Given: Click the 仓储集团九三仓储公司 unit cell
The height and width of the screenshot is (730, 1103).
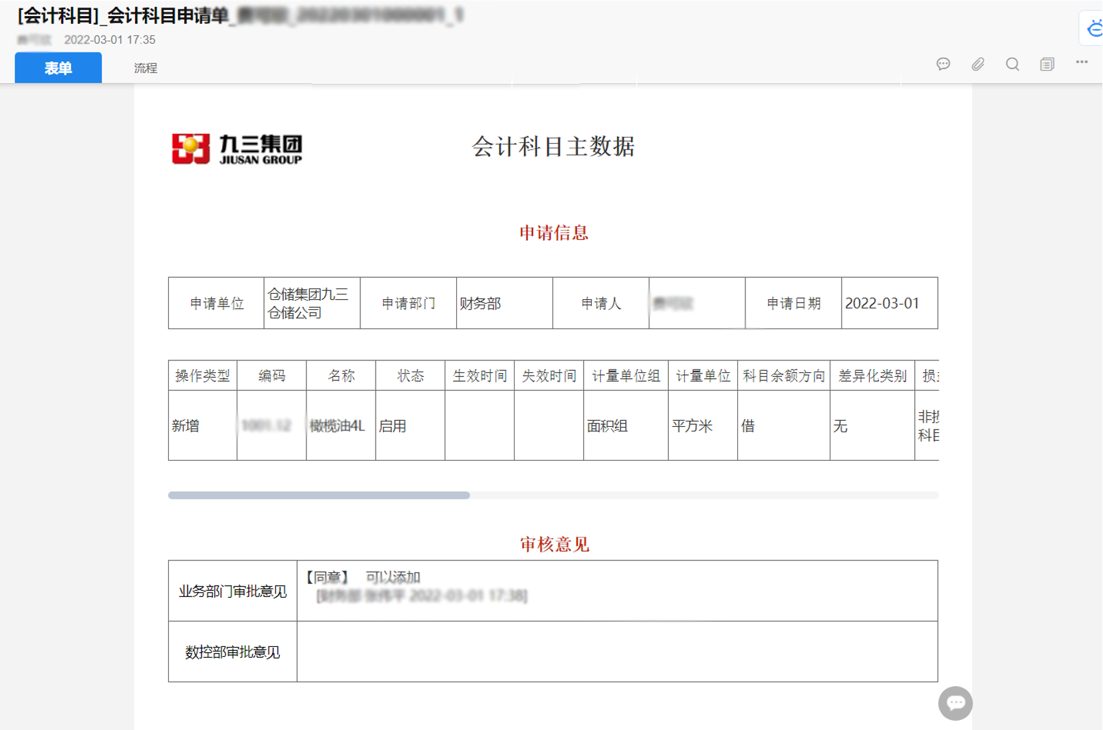Looking at the screenshot, I should tap(312, 303).
